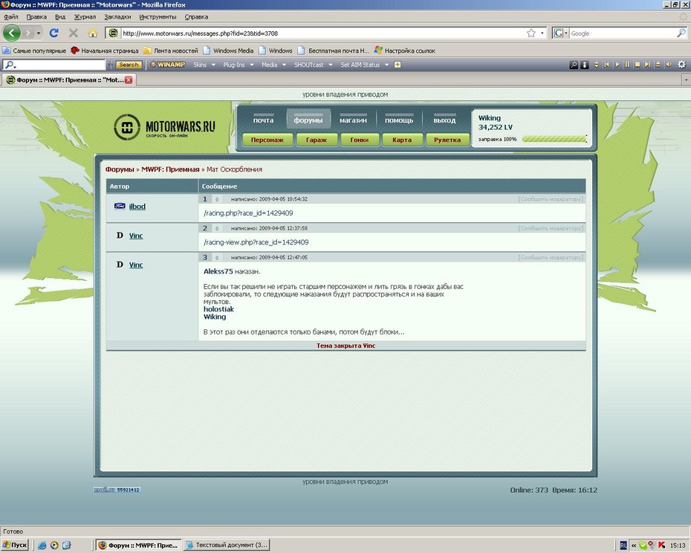691x553 pixels.
Task: Skip to next track in Winamp toolbar
Action: 648,65
